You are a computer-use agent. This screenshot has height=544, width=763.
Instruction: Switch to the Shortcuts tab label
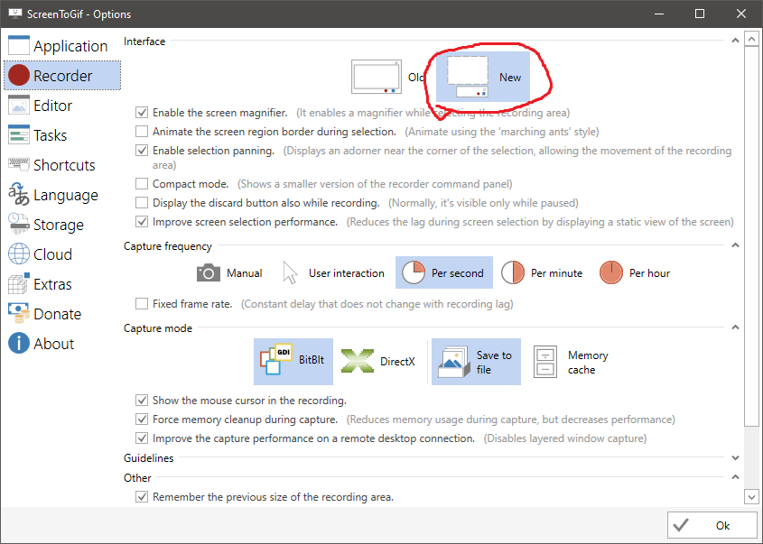click(x=64, y=165)
